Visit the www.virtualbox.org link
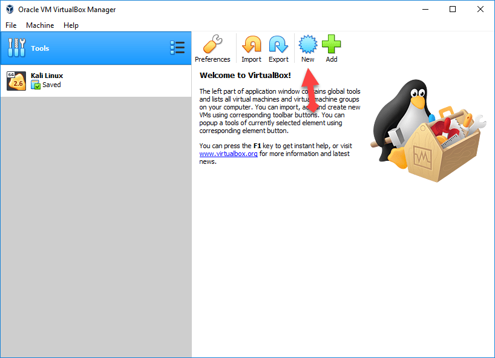The width and height of the screenshot is (495, 358). pyautogui.click(x=229, y=154)
